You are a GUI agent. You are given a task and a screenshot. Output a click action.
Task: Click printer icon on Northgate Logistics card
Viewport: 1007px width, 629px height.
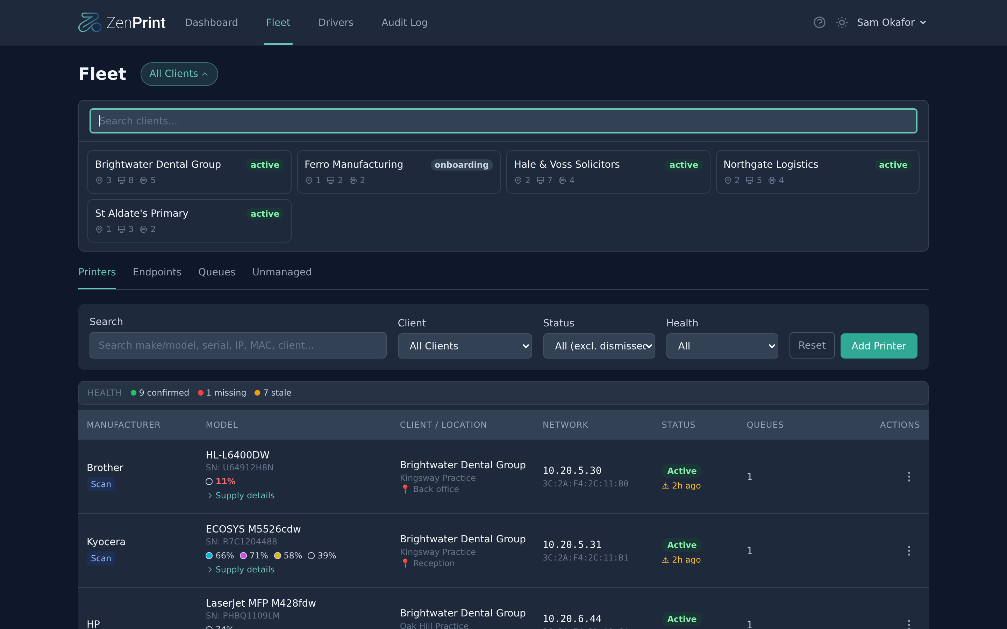pyautogui.click(x=772, y=181)
